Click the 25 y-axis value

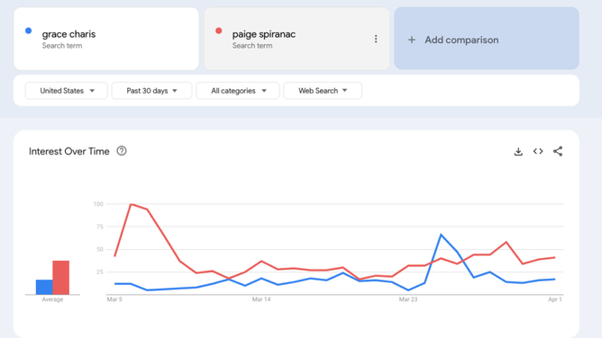tap(100, 271)
